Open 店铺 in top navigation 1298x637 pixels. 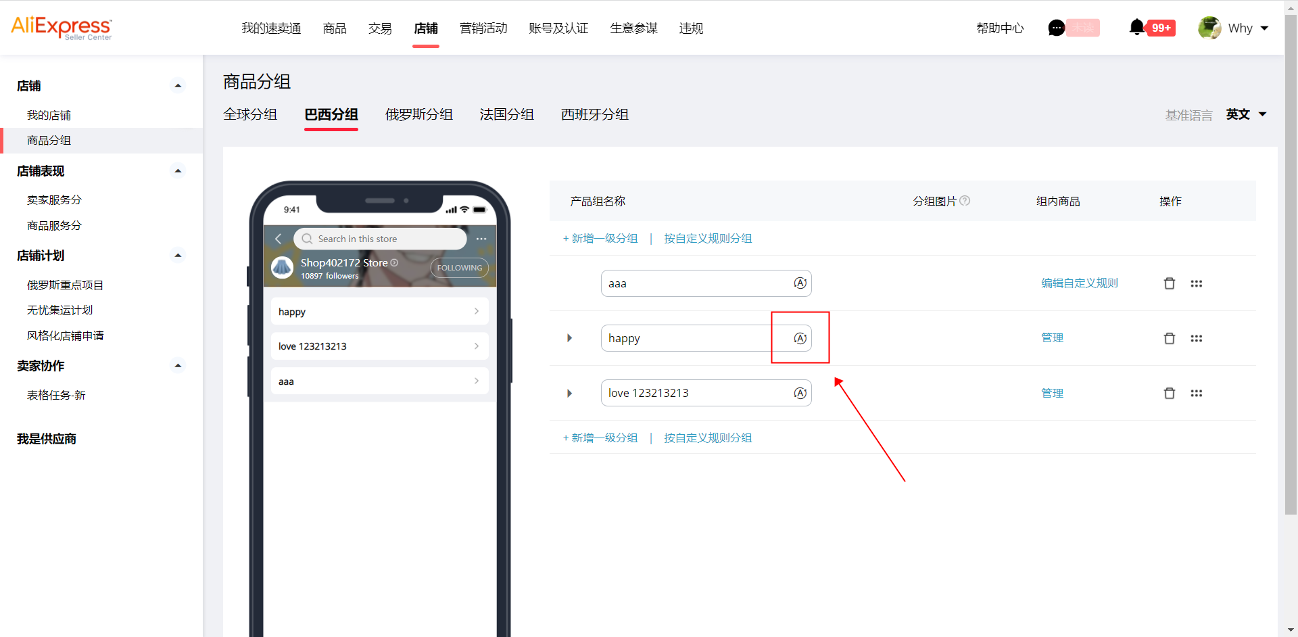pos(426,28)
